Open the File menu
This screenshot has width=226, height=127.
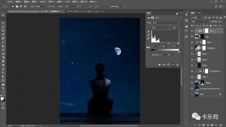coord(10,2)
